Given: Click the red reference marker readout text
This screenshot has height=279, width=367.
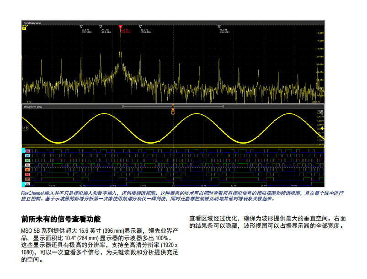Looking at the screenshot, I should pyautogui.click(x=126, y=31).
